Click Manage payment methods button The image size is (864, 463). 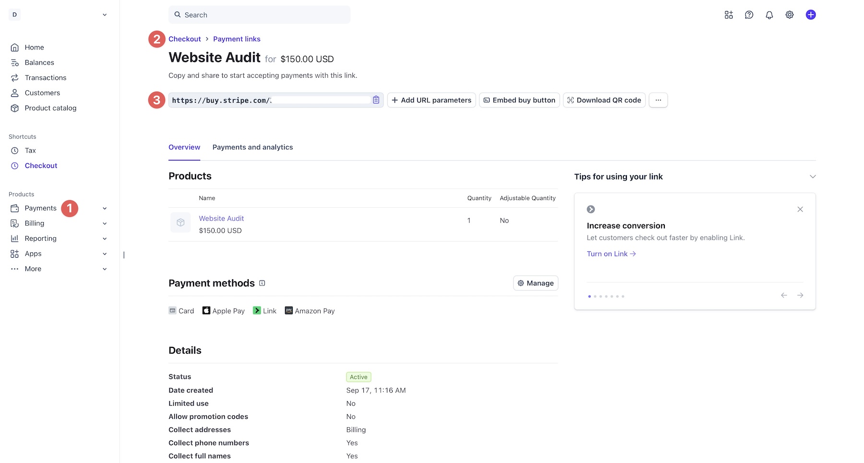pos(536,283)
